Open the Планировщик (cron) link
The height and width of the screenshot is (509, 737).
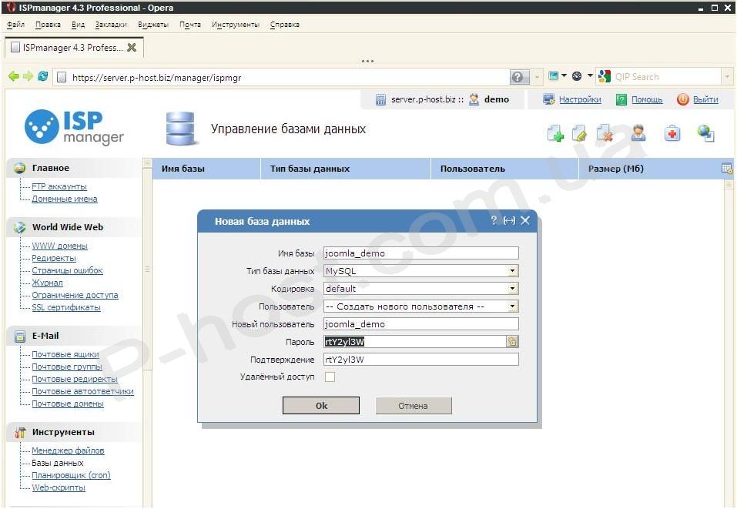71,475
